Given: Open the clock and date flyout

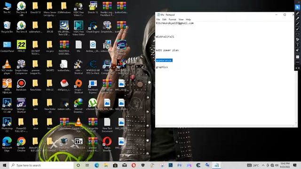Looking at the screenshot, I should coord(285,165).
